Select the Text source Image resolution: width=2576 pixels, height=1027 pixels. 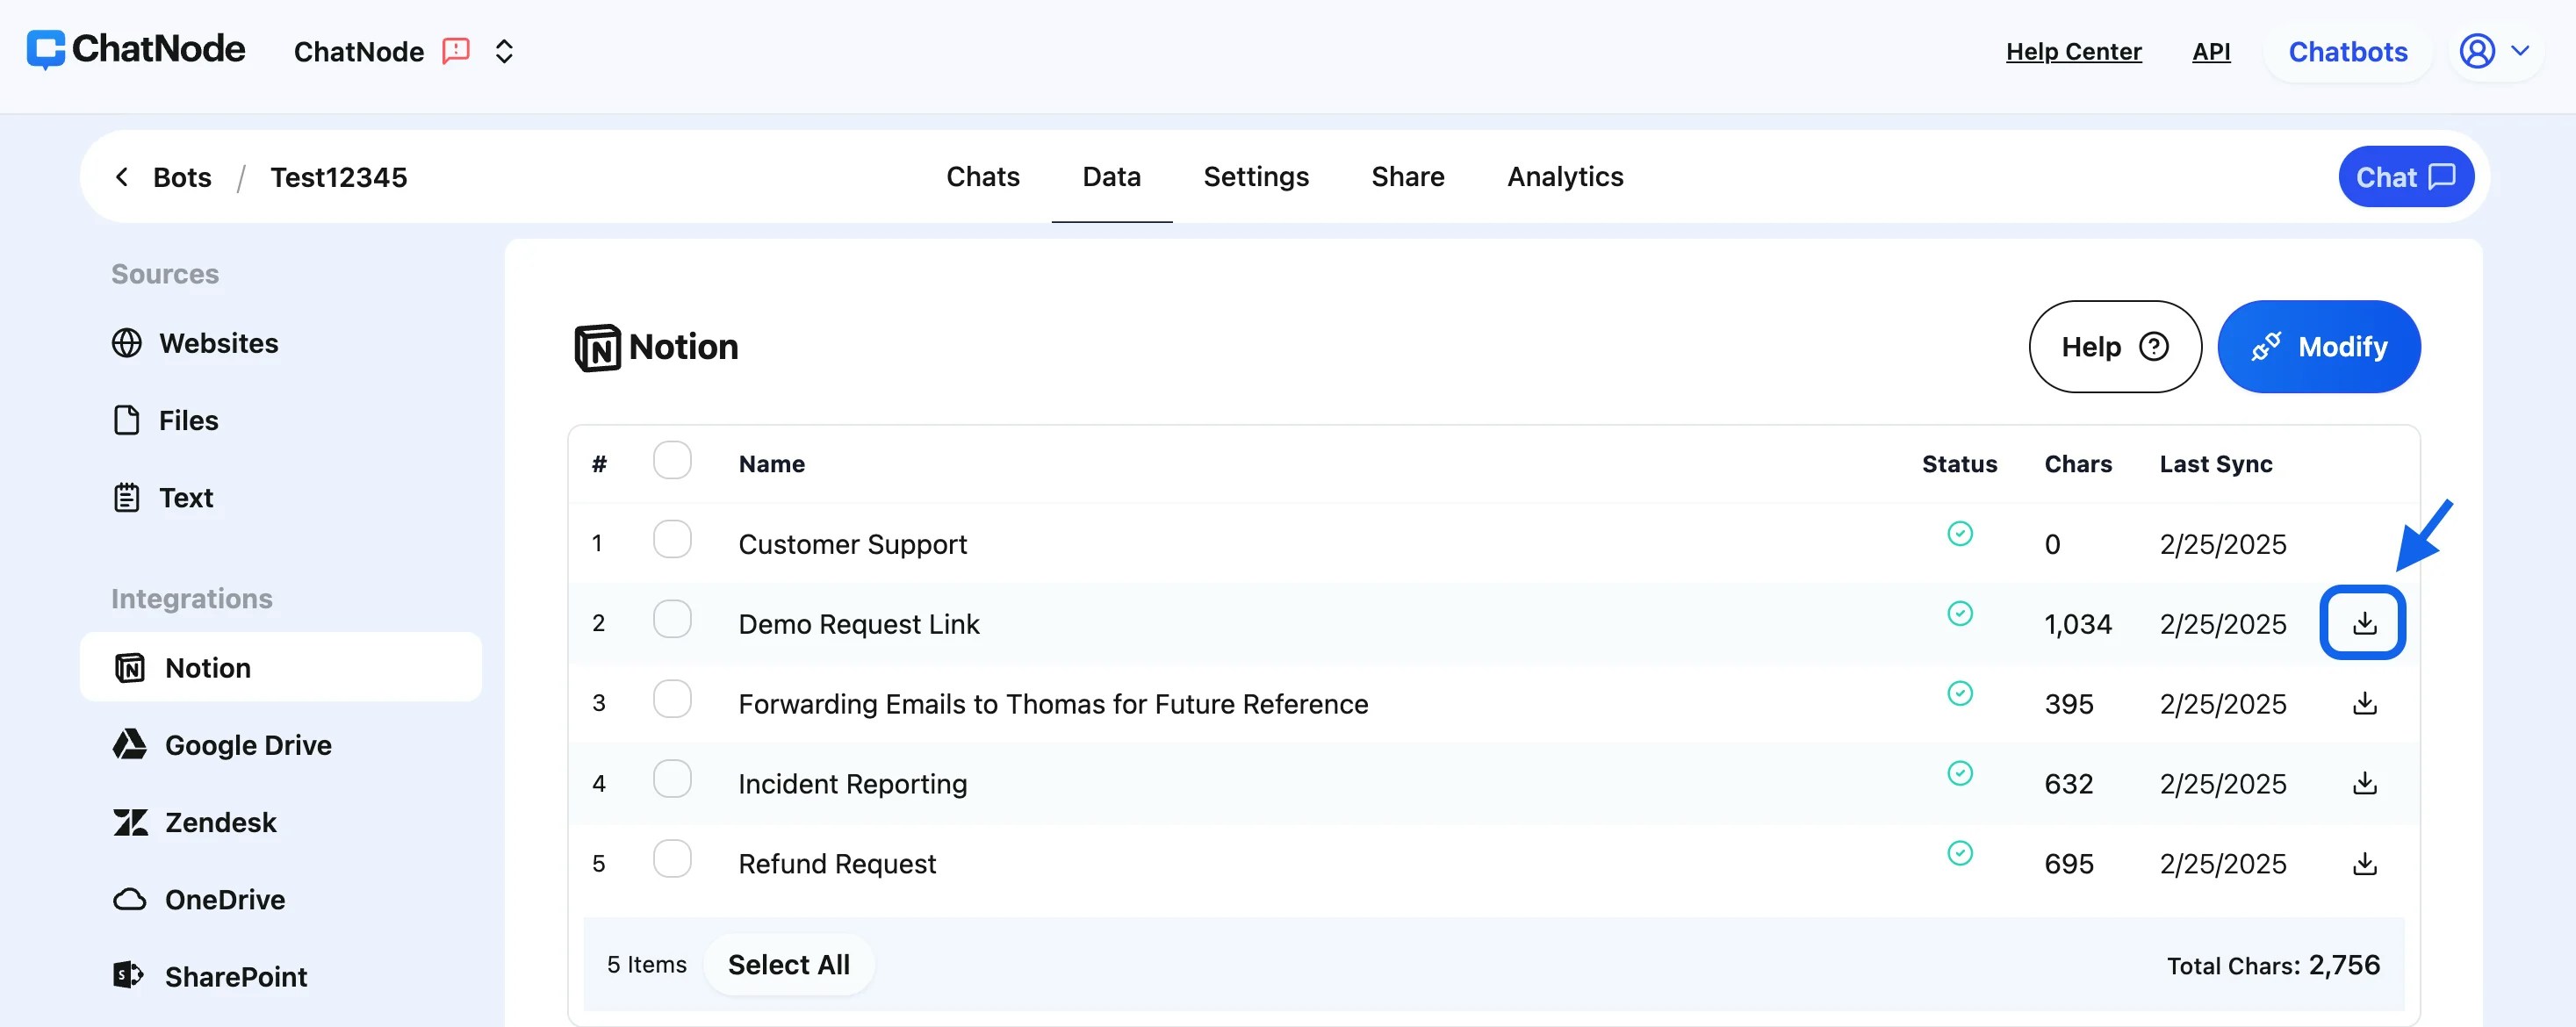click(186, 497)
